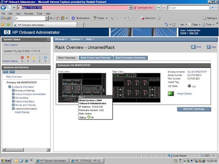This screenshot has width=219, height=164.
Task: Expand the Users/Authentication node
Action: click(13, 109)
